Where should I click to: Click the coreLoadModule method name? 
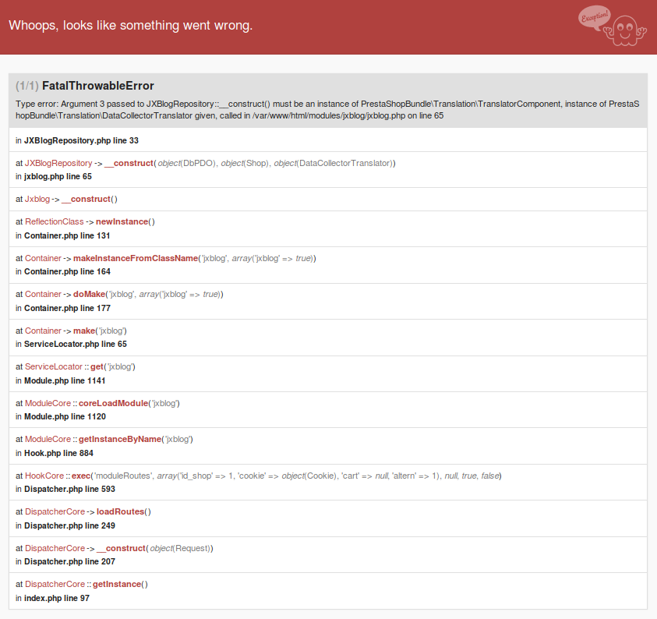coord(114,403)
